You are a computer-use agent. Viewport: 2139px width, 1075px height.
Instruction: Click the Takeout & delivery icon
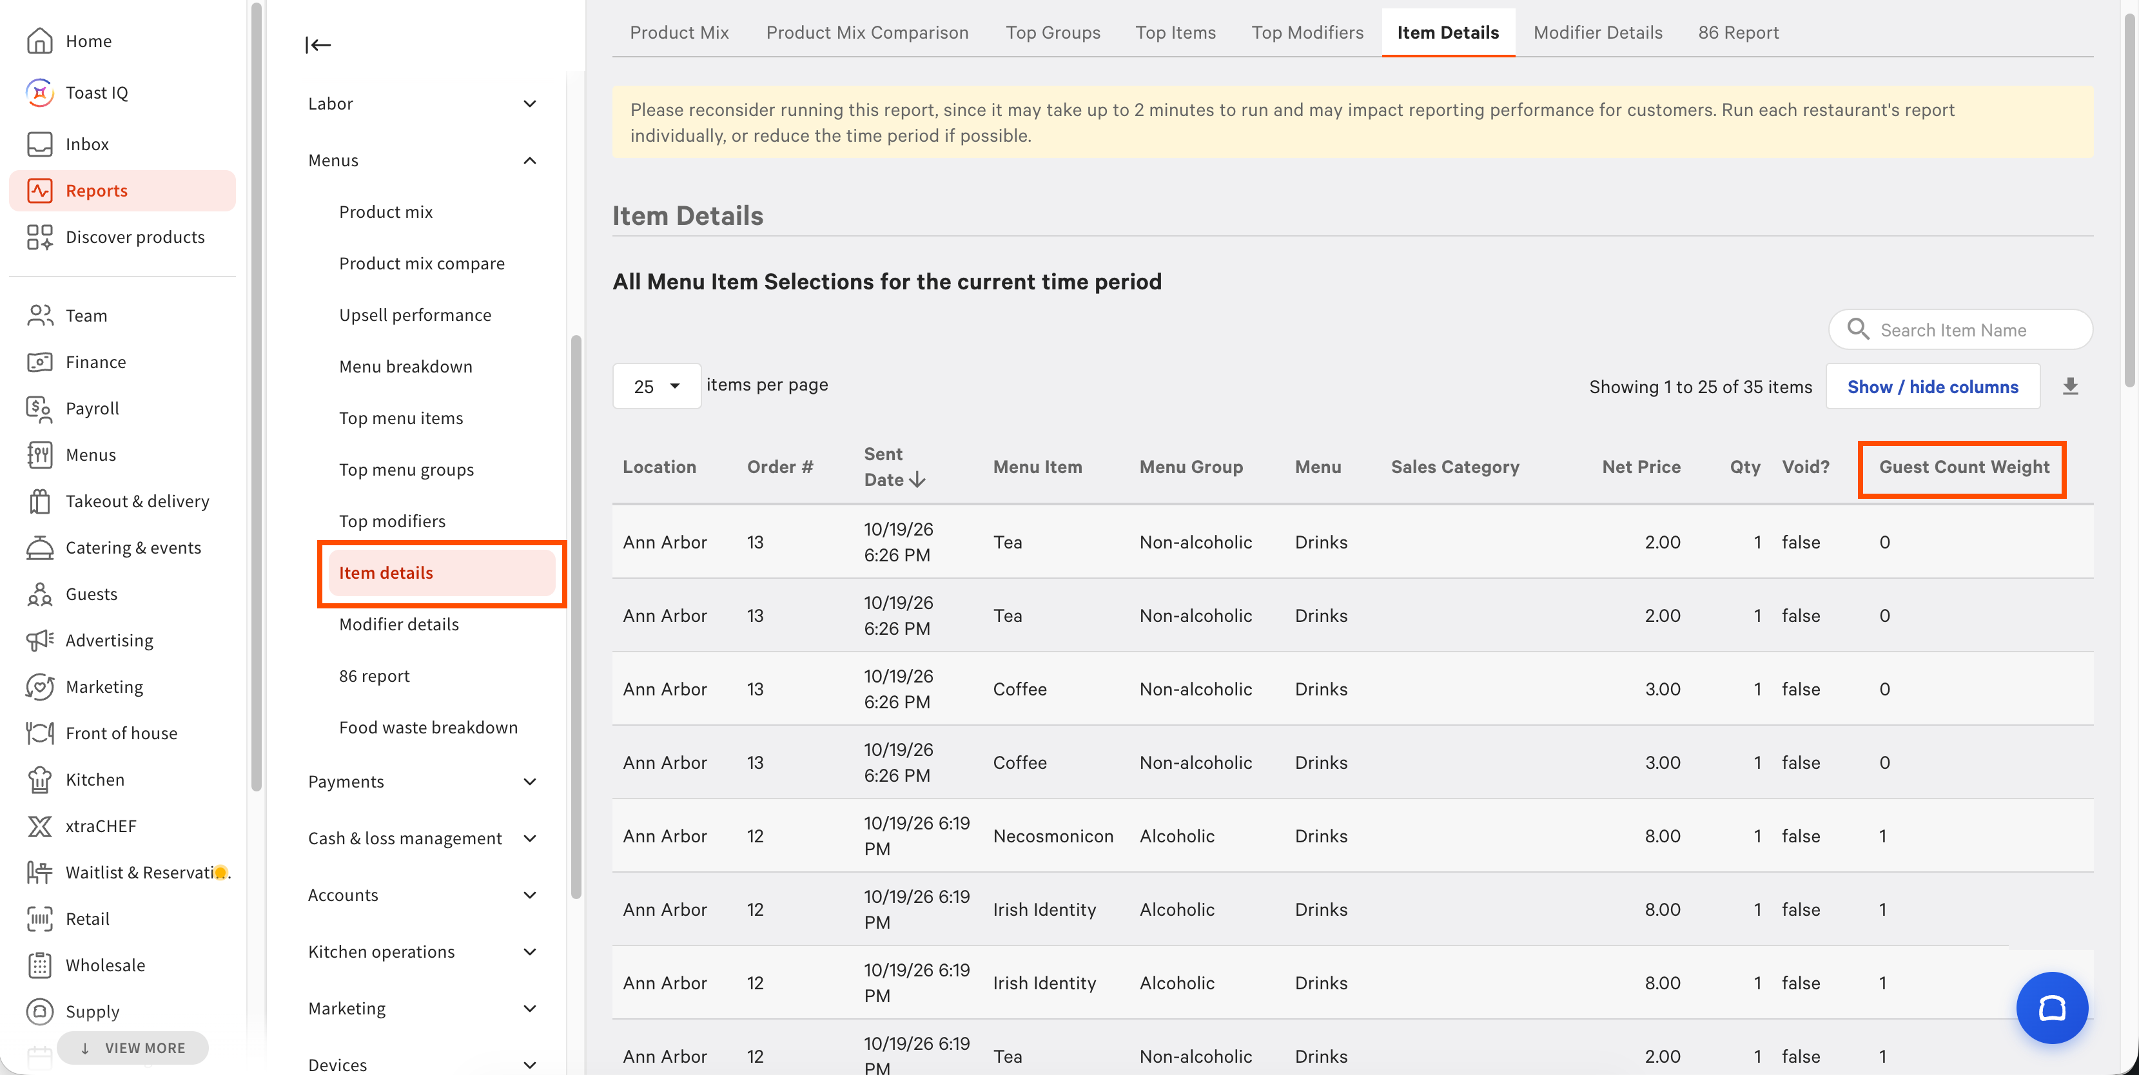(39, 501)
